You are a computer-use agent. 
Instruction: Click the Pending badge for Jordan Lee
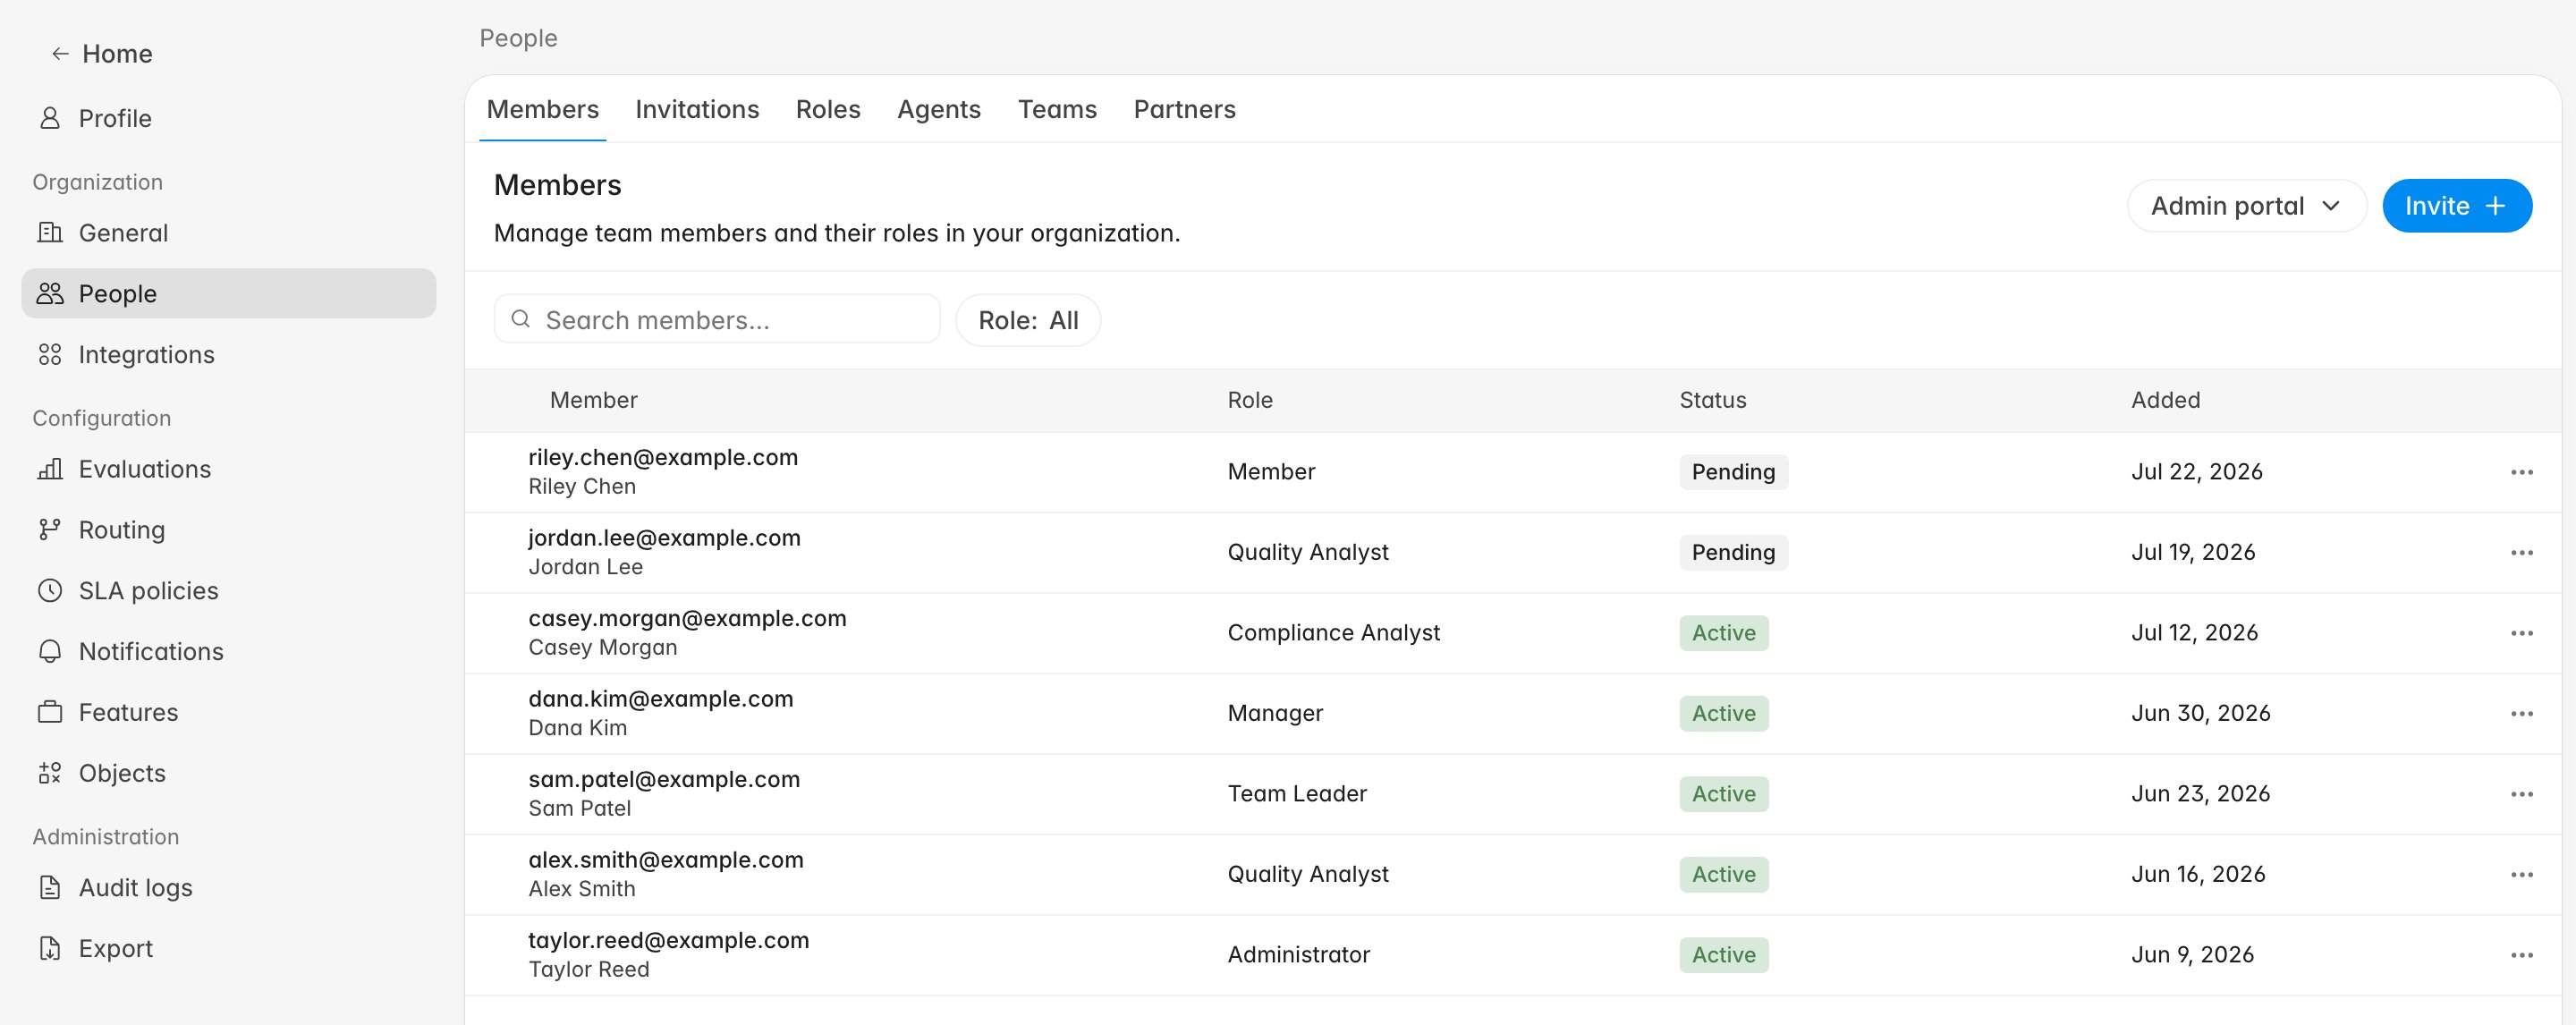[1733, 553]
